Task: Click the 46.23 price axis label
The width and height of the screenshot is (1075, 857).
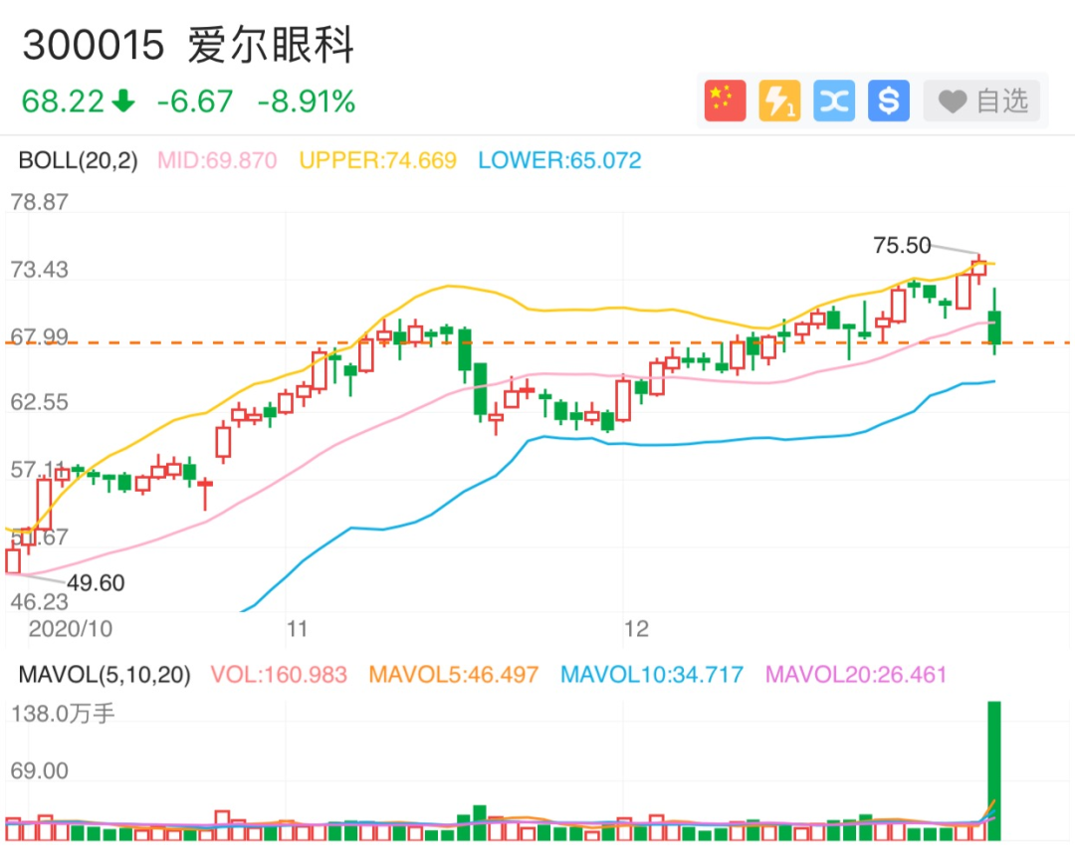Action: click(39, 602)
